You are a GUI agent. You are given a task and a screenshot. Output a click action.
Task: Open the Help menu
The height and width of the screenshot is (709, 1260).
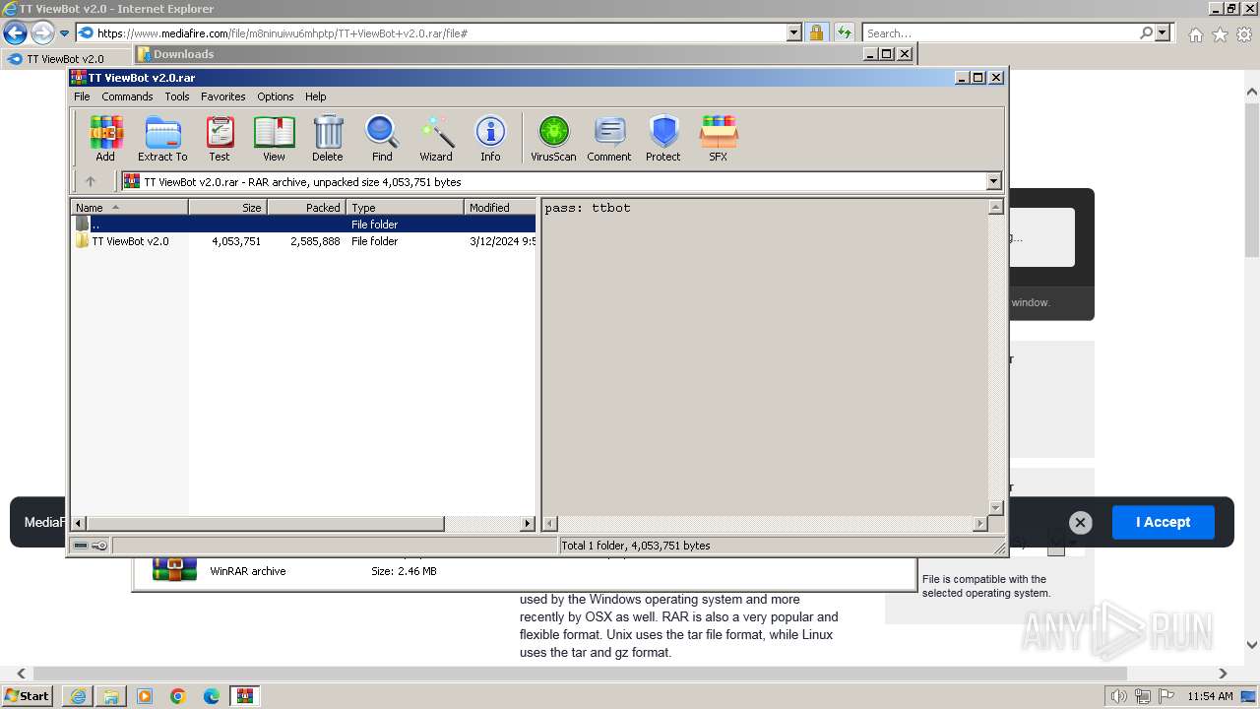316,97
